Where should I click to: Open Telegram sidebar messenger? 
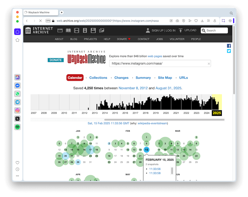click(x=17, y=102)
